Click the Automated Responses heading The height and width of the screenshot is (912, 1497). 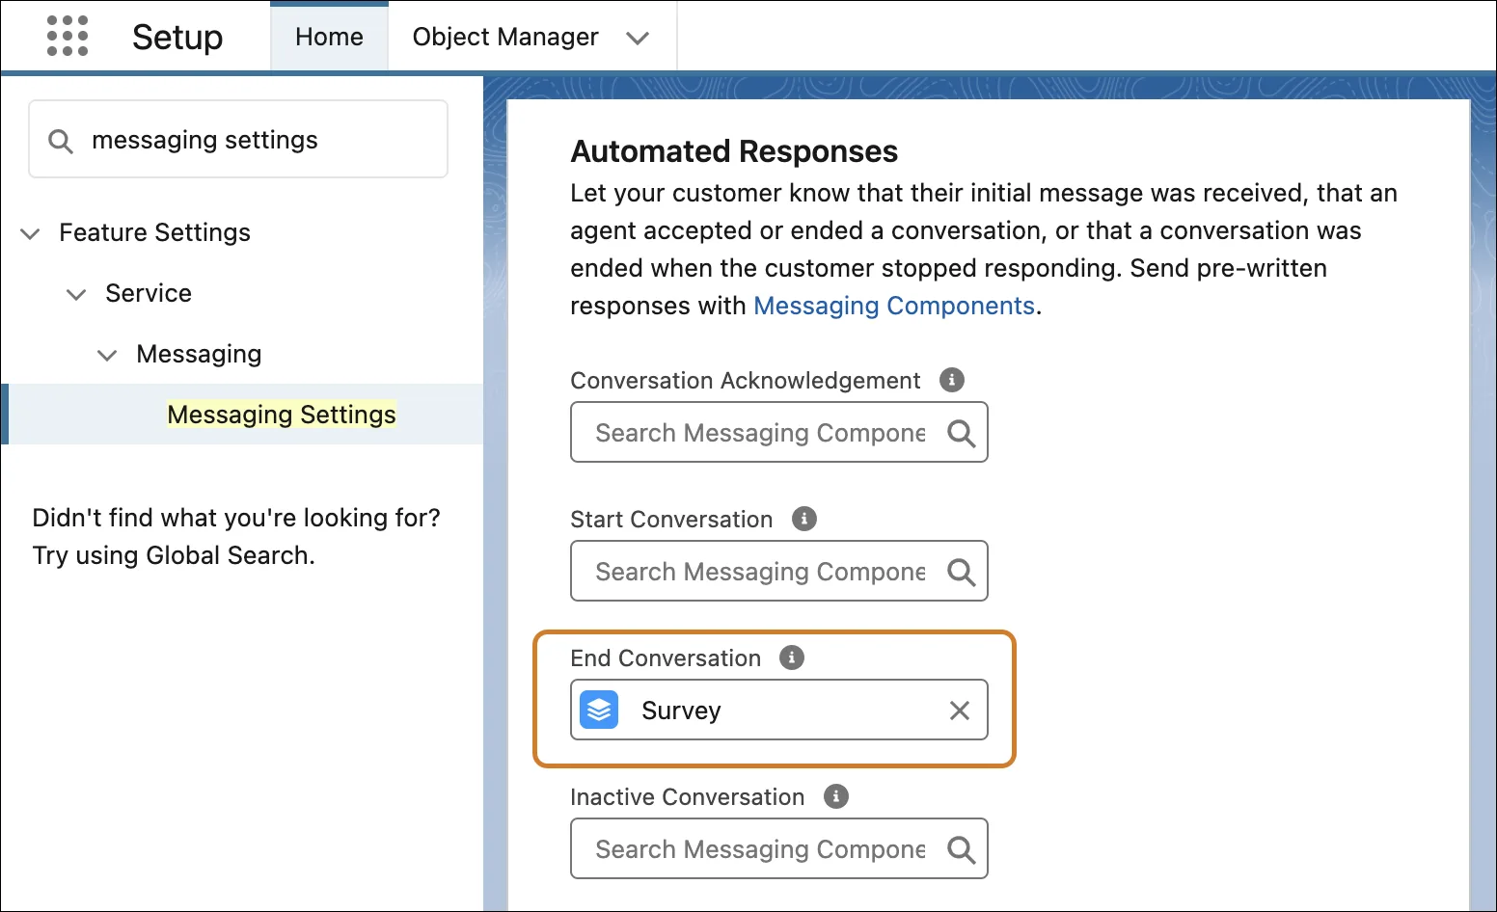point(734,151)
